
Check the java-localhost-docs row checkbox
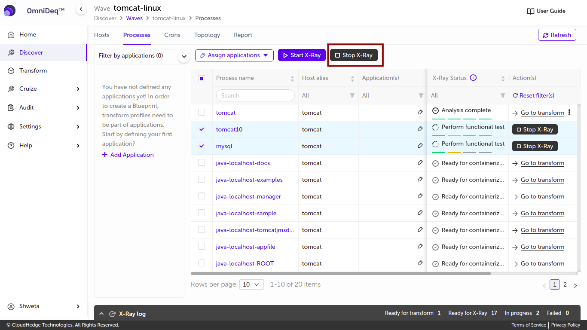coord(202,162)
